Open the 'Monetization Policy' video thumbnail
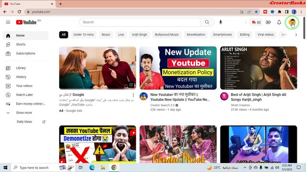306x172 pixels. tap(178, 68)
